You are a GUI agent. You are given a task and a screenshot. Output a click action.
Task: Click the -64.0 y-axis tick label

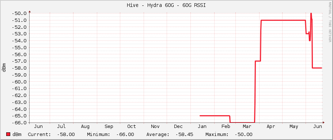[x=19, y=109]
